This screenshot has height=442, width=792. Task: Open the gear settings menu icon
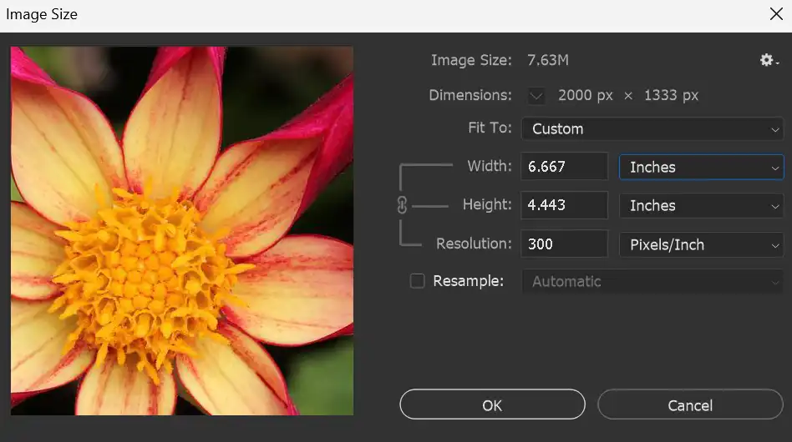point(769,61)
